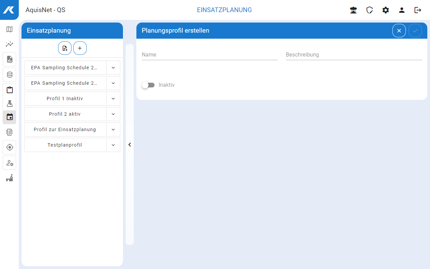Open the database sidebar icon
Image resolution: width=430 pixels, height=269 pixels.
click(9, 75)
